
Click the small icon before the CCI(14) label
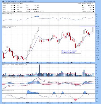coord(3,90)
